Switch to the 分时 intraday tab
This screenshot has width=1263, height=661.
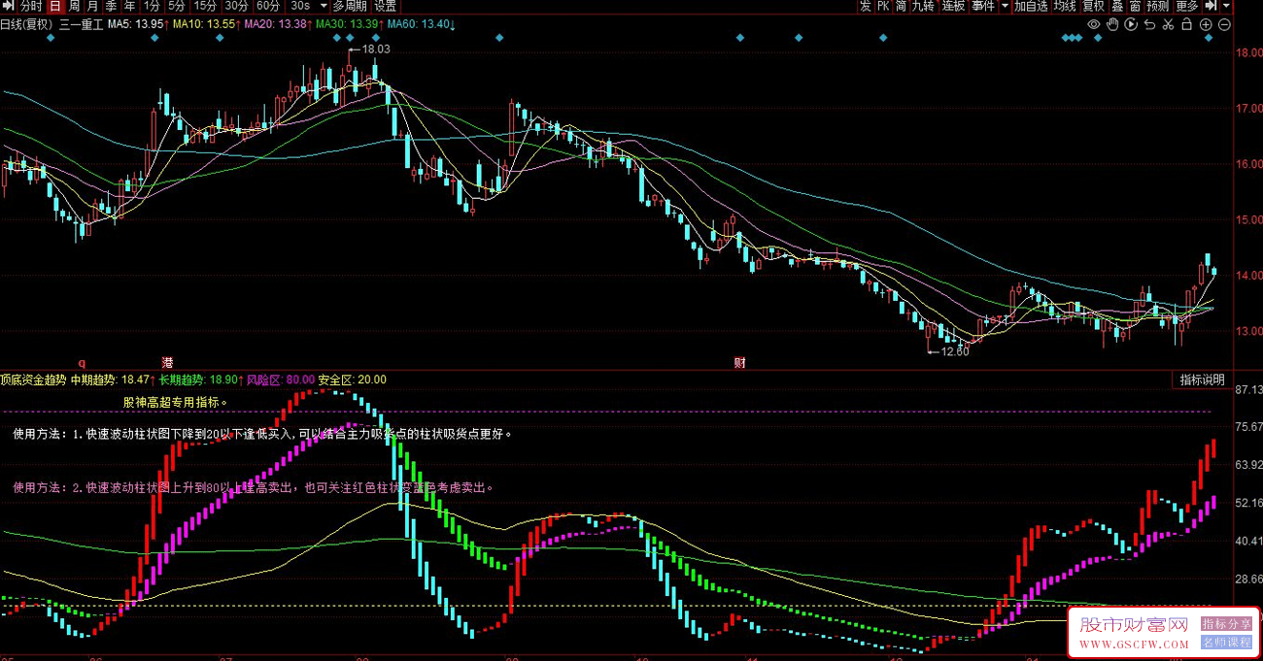pos(31,6)
